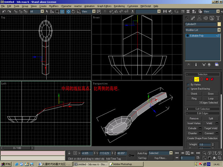This screenshot has width=223, height=167.
Task: Open the Customize menu
Action: (x=133, y=6)
